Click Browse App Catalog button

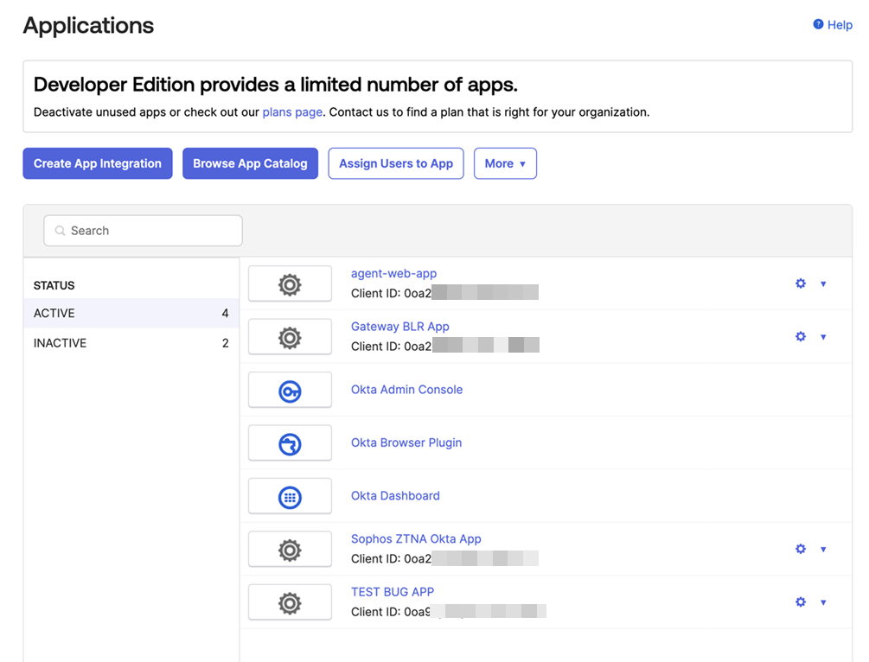(250, 163)
